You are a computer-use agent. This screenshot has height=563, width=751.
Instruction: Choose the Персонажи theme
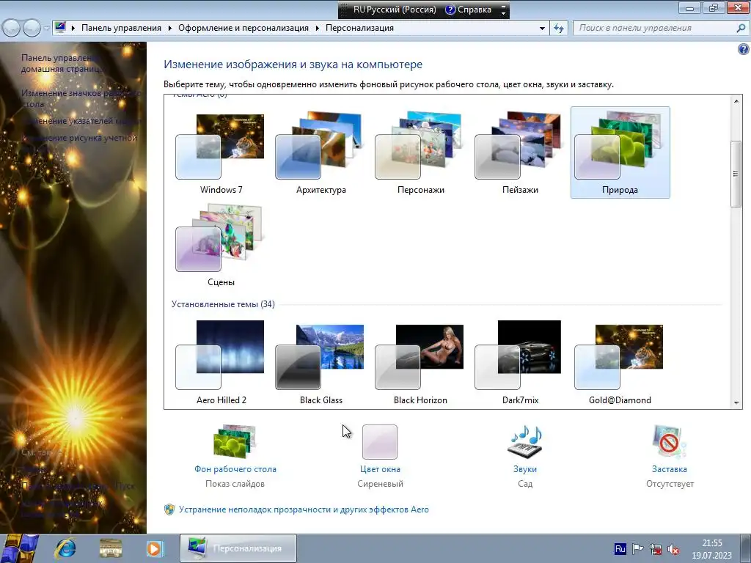[420, 152]
